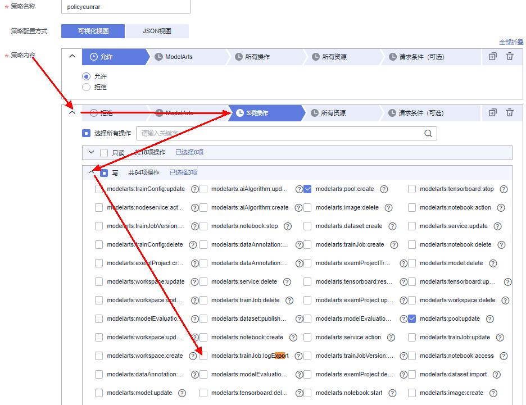Copy the second deny policy statement

[492, 113]
